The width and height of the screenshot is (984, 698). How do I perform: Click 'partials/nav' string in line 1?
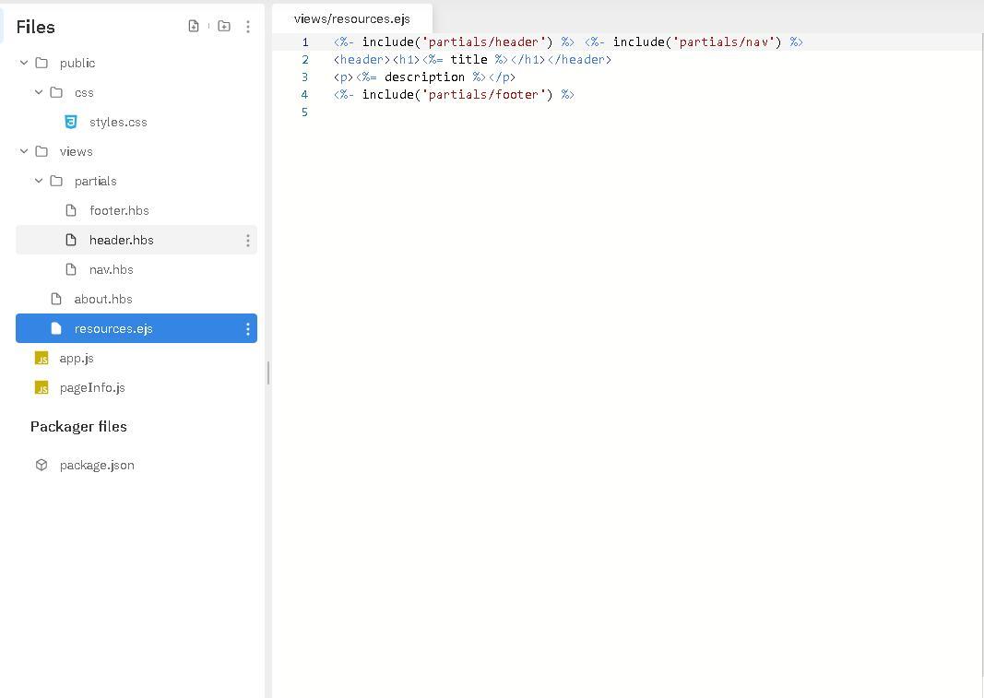pos(723,42)
